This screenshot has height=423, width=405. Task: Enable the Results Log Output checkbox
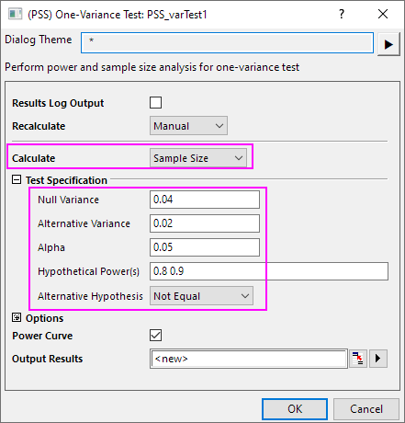coord(155,103)
